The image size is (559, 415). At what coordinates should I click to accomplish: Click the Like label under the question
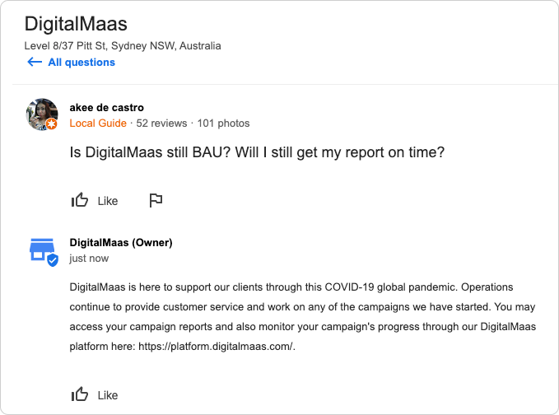point(108,201)
